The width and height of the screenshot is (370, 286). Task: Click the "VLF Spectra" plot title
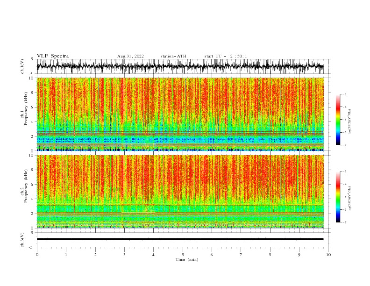coord(53,56)
